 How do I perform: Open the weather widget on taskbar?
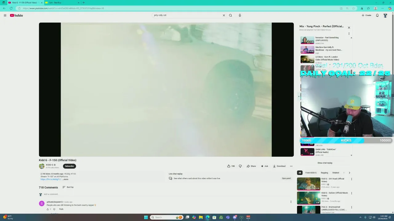(8, 217)
